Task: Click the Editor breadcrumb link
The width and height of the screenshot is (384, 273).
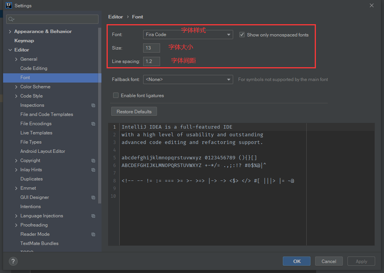Action: pyautogui.click(x=115, y=17)
